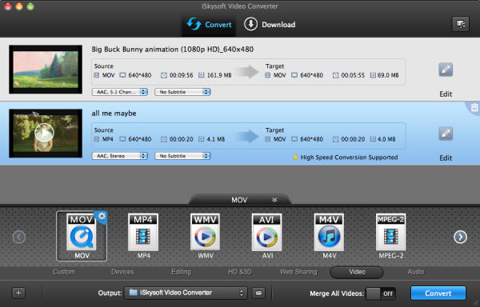The image size is (480, 307).
Task: Open the Editing format category
Action: [x=182, y=272]
